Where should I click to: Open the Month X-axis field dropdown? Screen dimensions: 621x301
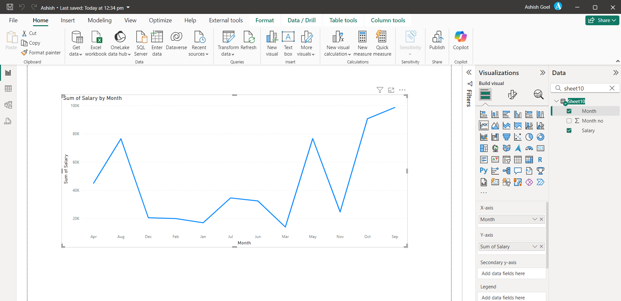point(535,219)
